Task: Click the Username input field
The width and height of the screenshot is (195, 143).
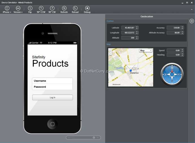Action: (52, 81)
